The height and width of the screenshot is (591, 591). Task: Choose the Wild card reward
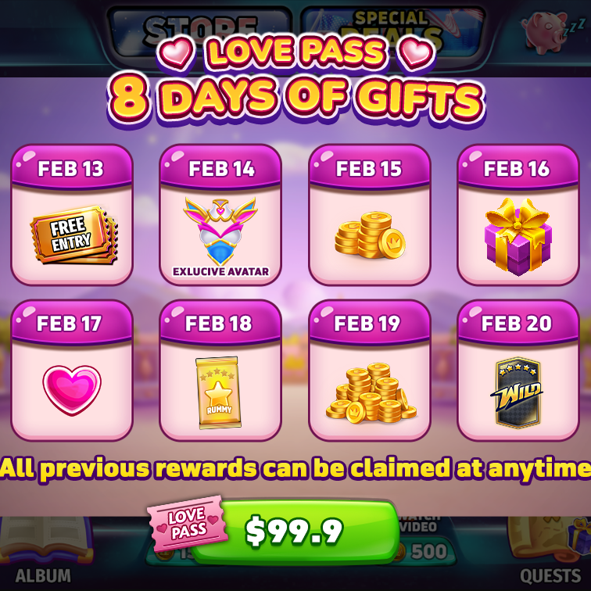click(518, 392)
